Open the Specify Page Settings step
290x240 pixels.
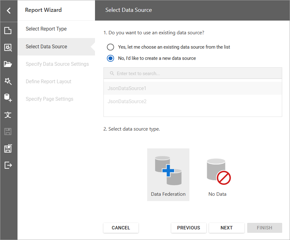[56, 99]
